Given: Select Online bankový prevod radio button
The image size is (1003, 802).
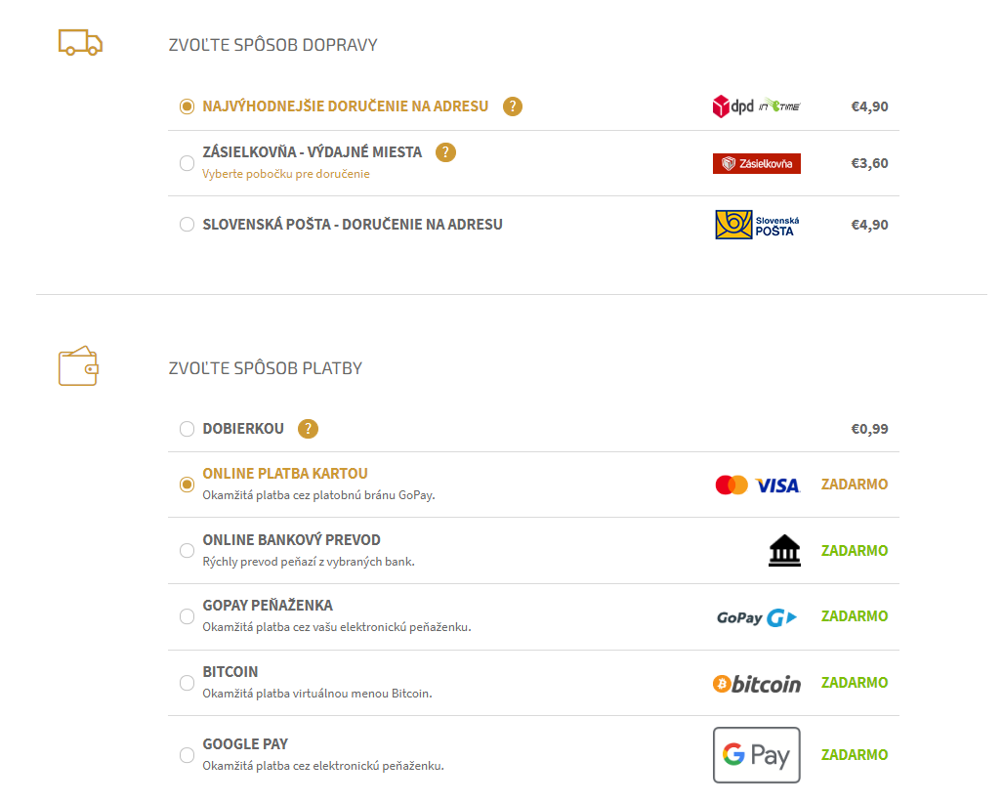Looking at the screenshot, I should [187, 550].
